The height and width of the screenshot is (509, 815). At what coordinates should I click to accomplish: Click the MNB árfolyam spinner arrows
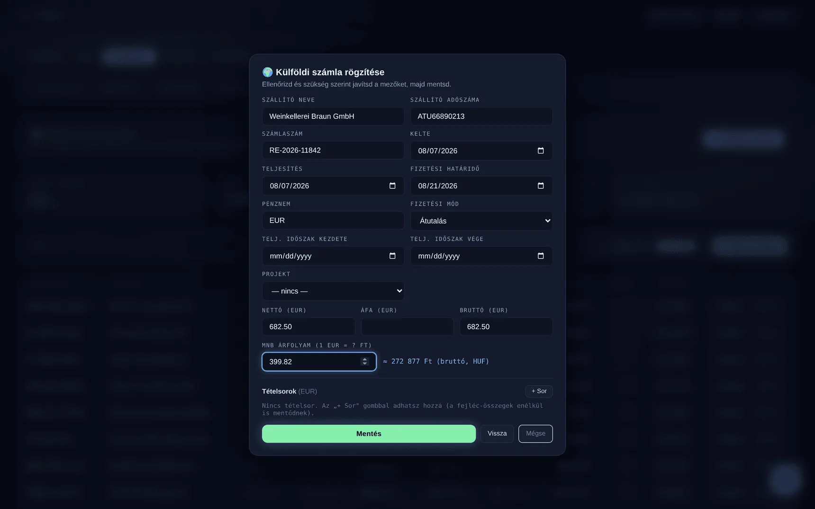[x=364, y=361]
